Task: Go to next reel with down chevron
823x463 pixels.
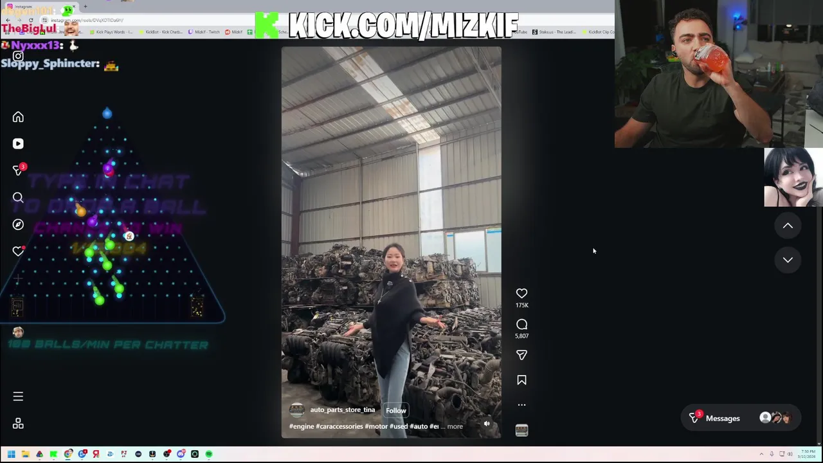Action: 788,260
